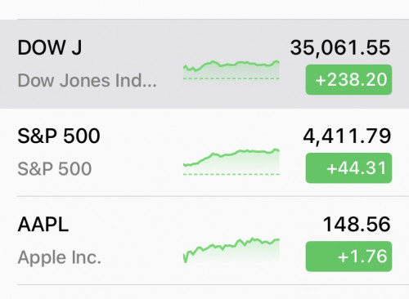Toggle the +238.20 change badge

348,80
